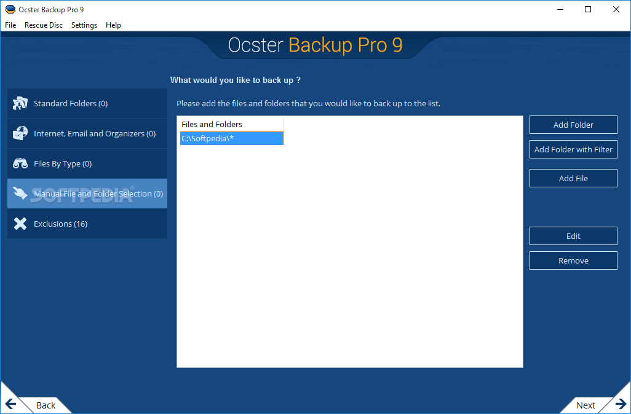Open the File menu
Screen dimensions: 631x414
pyautogui.click(x=10, y=25)
